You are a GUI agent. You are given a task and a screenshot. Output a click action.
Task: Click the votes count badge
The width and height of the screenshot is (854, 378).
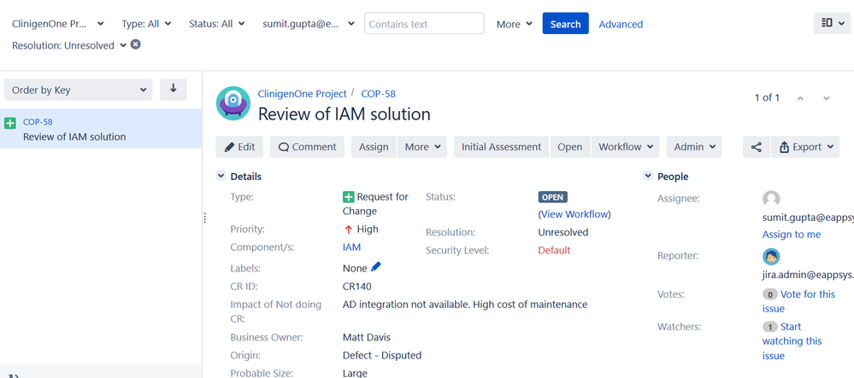(x=769, y=294)
